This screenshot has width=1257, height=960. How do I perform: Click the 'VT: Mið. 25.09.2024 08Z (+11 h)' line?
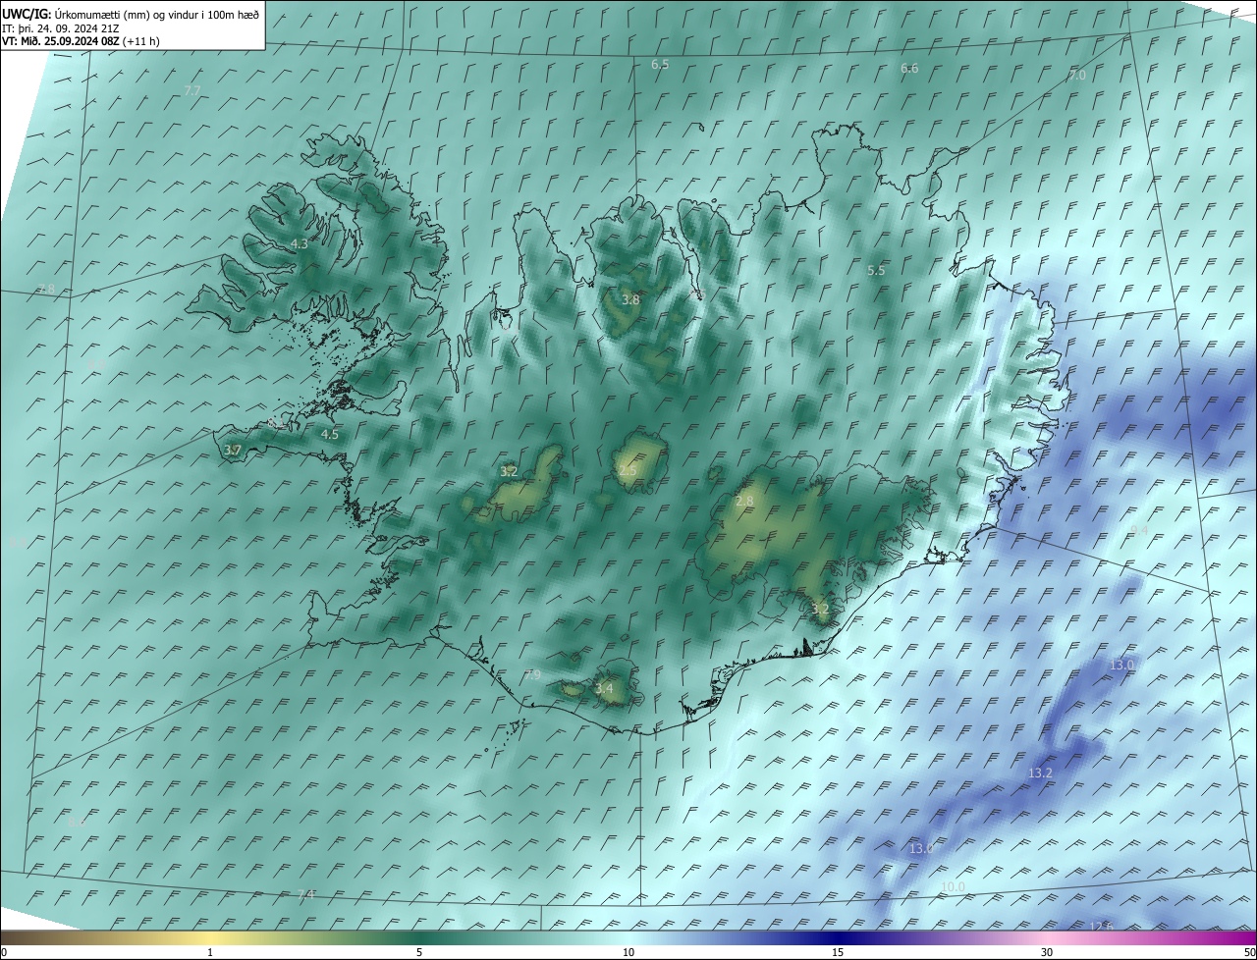[81, 41]
